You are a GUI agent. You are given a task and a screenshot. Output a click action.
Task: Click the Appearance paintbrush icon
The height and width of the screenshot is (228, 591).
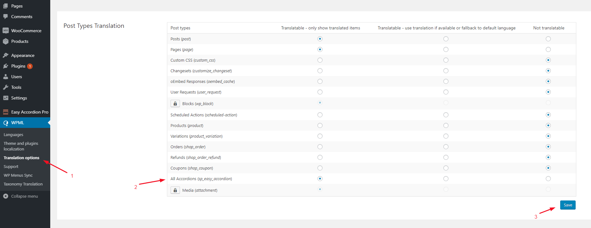[x=6, y=55]
